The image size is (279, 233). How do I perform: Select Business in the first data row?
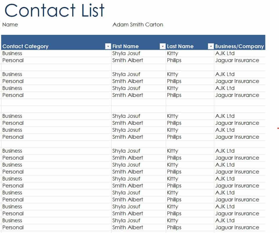(12, 53)
